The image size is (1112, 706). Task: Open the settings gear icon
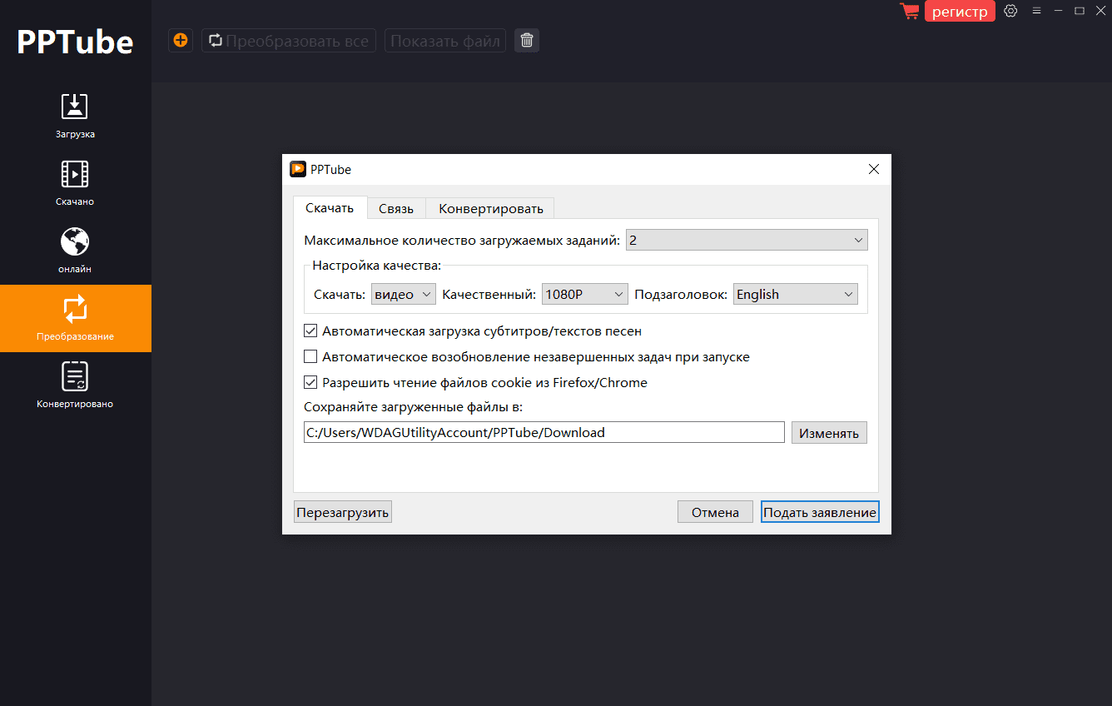click(1010, 12)
